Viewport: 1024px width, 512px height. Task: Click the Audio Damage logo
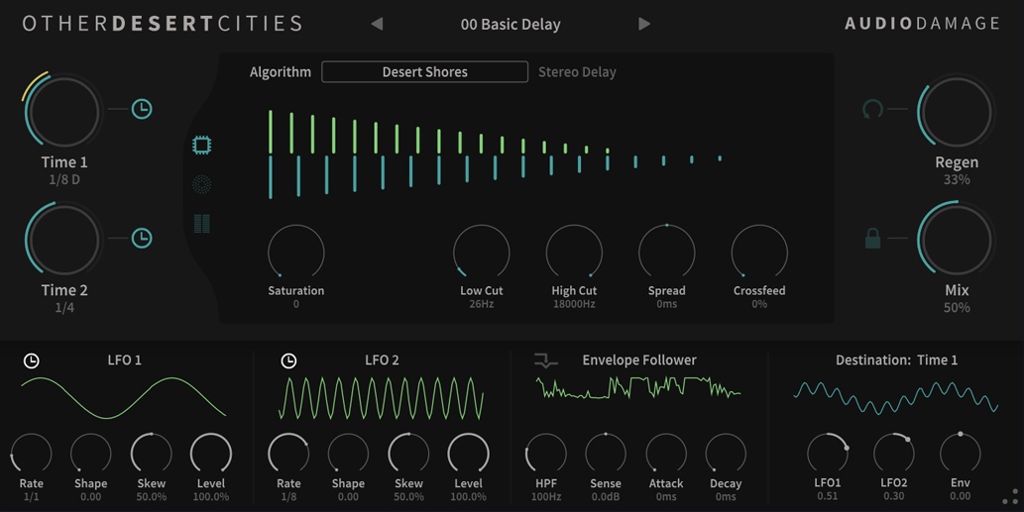[922, 24]
